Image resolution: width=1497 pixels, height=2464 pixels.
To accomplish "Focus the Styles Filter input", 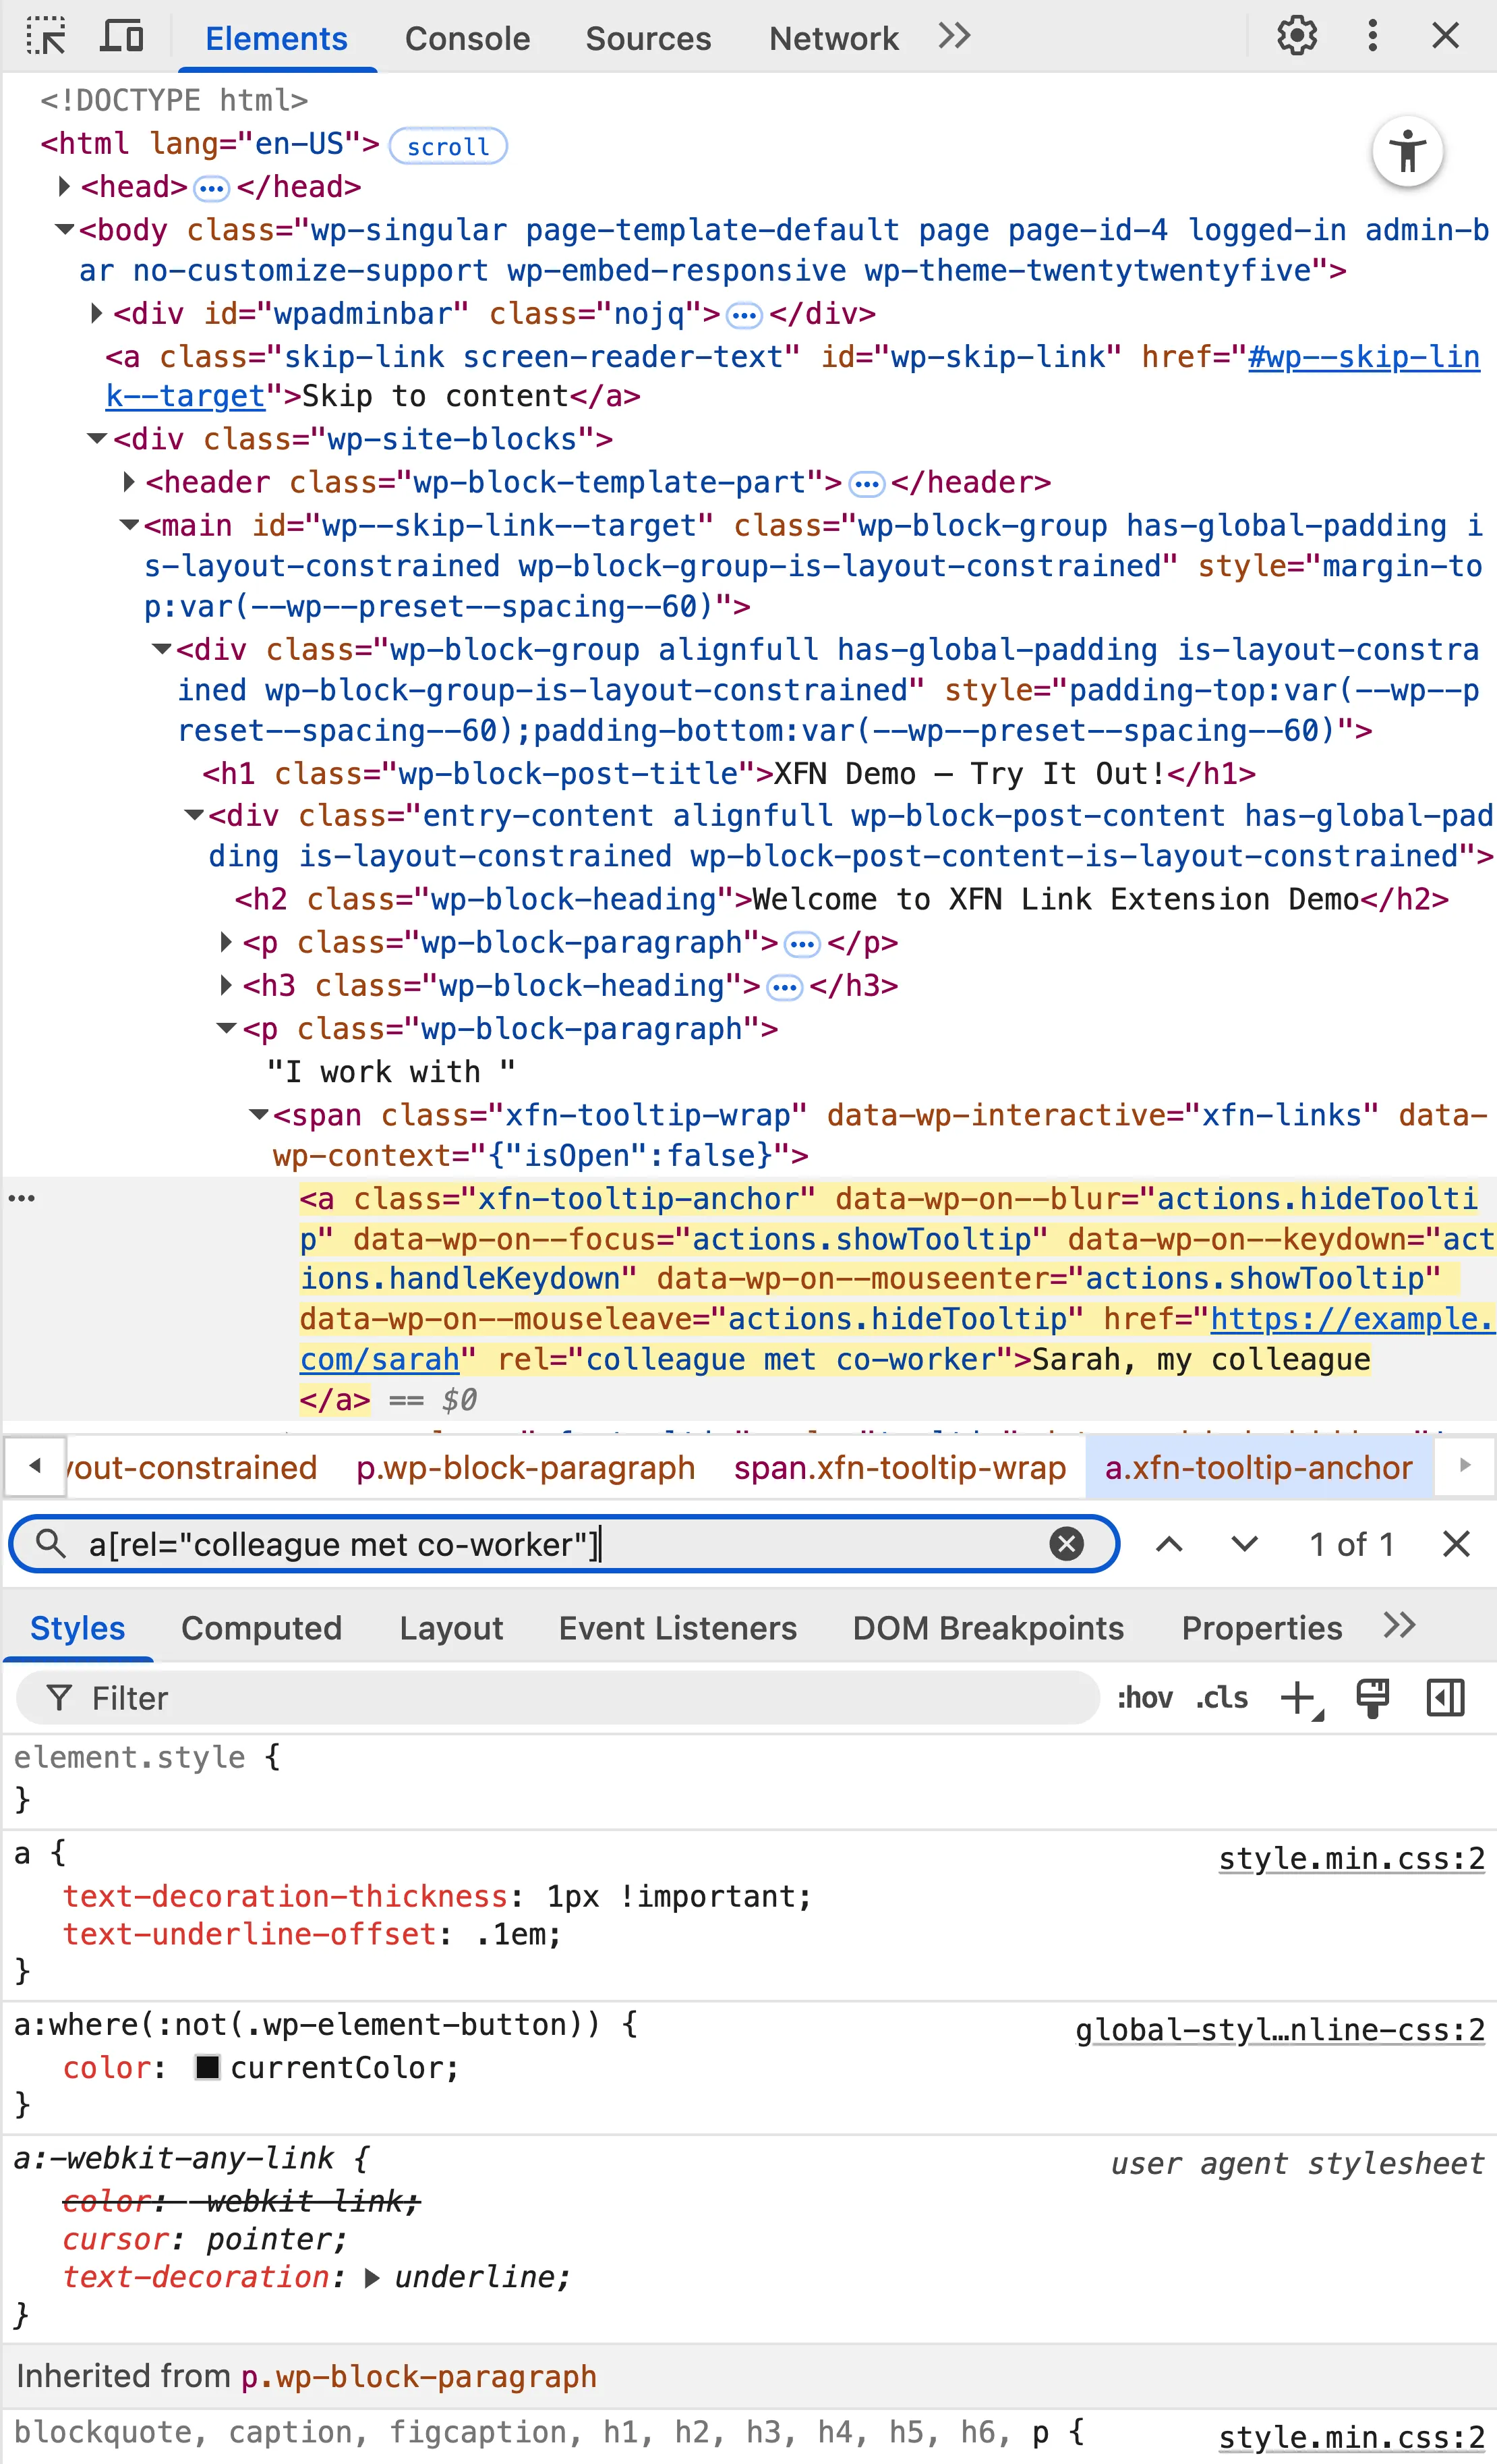I will 558,1698.
